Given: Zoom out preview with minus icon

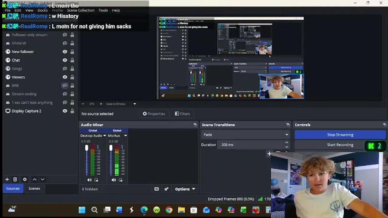Looking at the screenshot, I should (x=83, y=104).
